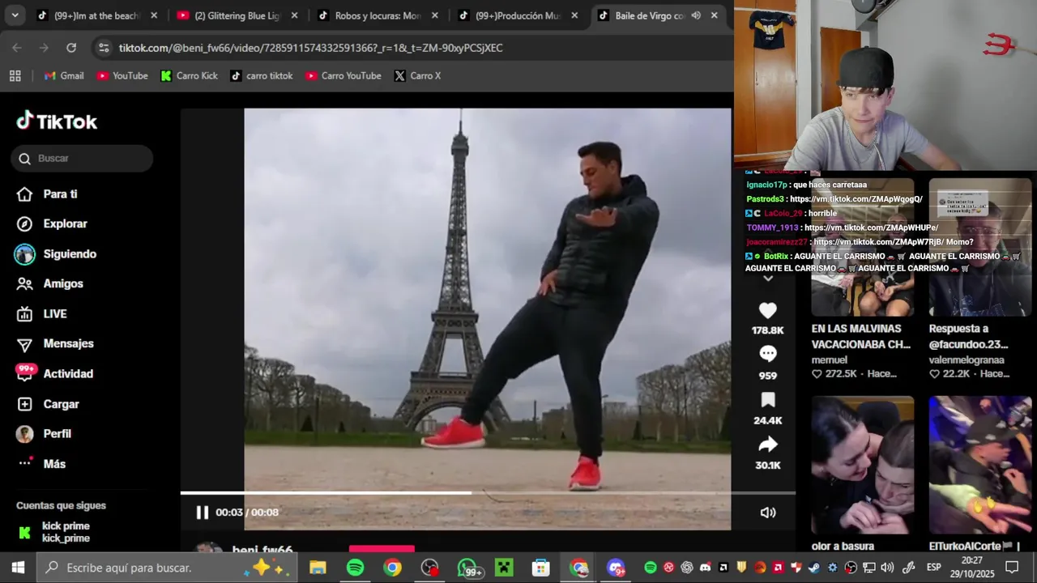Open Carro YouTube bookmark

[x=344, y=75]
